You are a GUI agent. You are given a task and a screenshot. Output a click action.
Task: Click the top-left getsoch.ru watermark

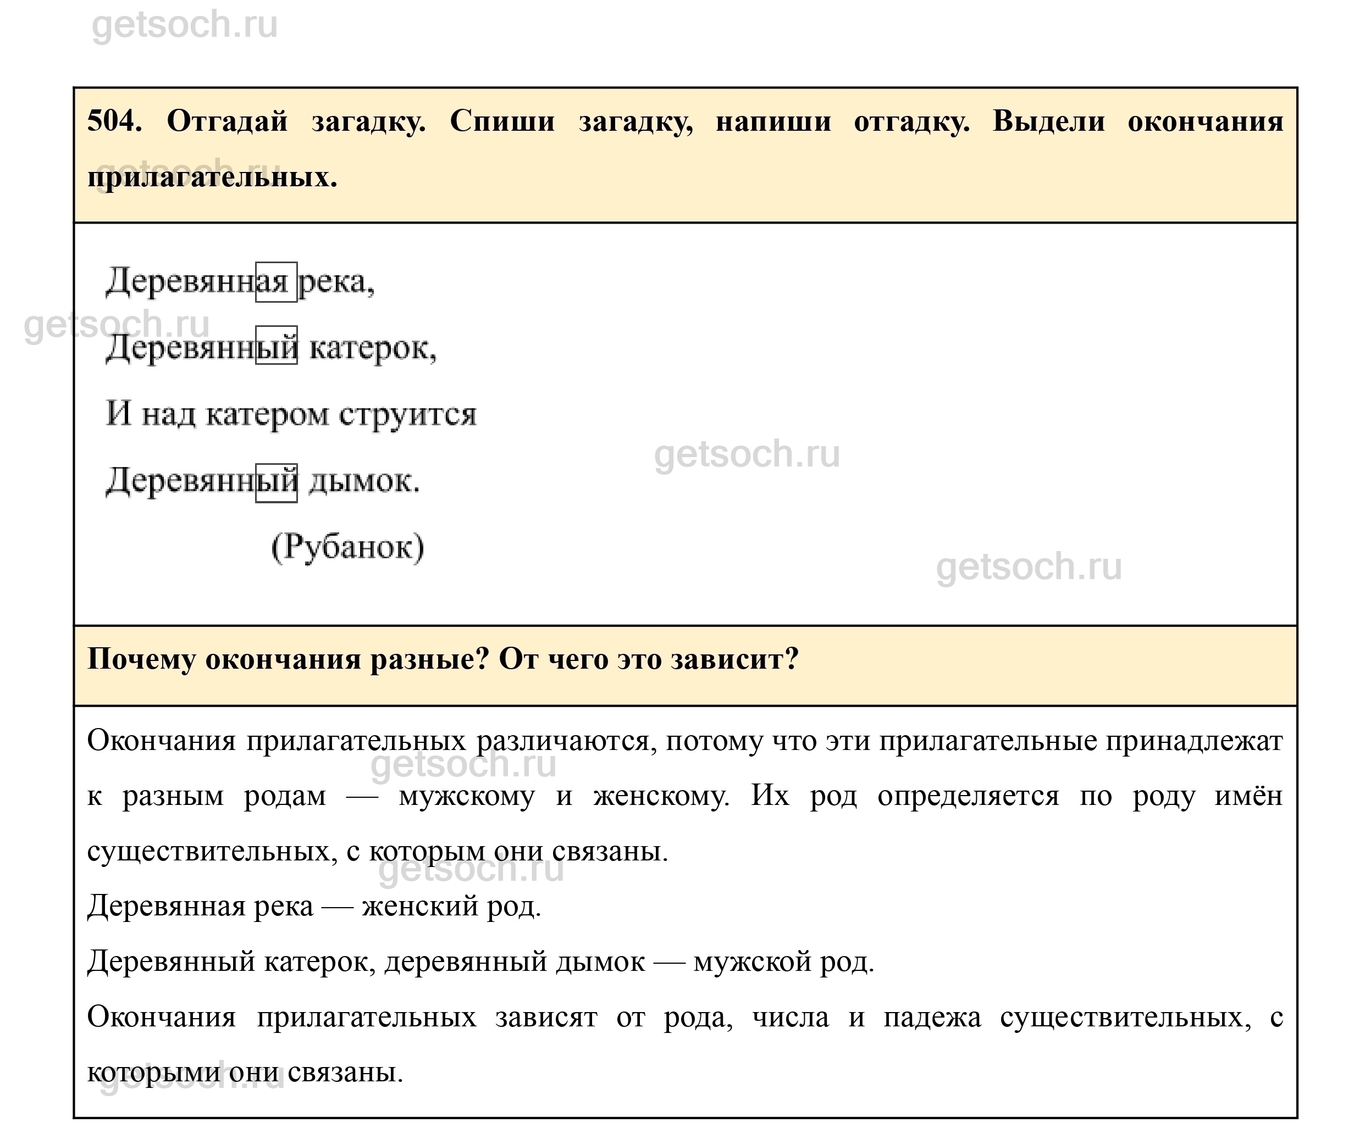point(185,25)
